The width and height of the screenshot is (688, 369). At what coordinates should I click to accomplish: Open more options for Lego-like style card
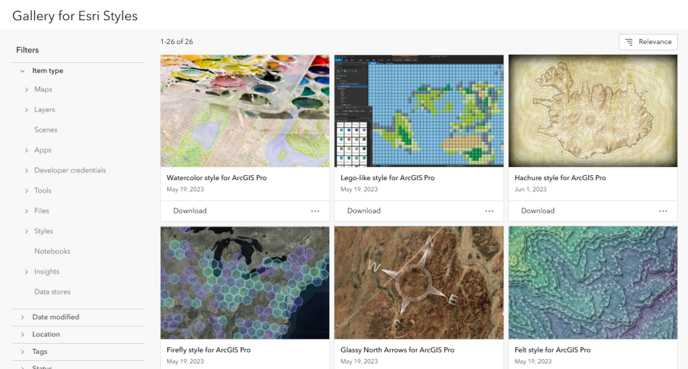point(489,211)
